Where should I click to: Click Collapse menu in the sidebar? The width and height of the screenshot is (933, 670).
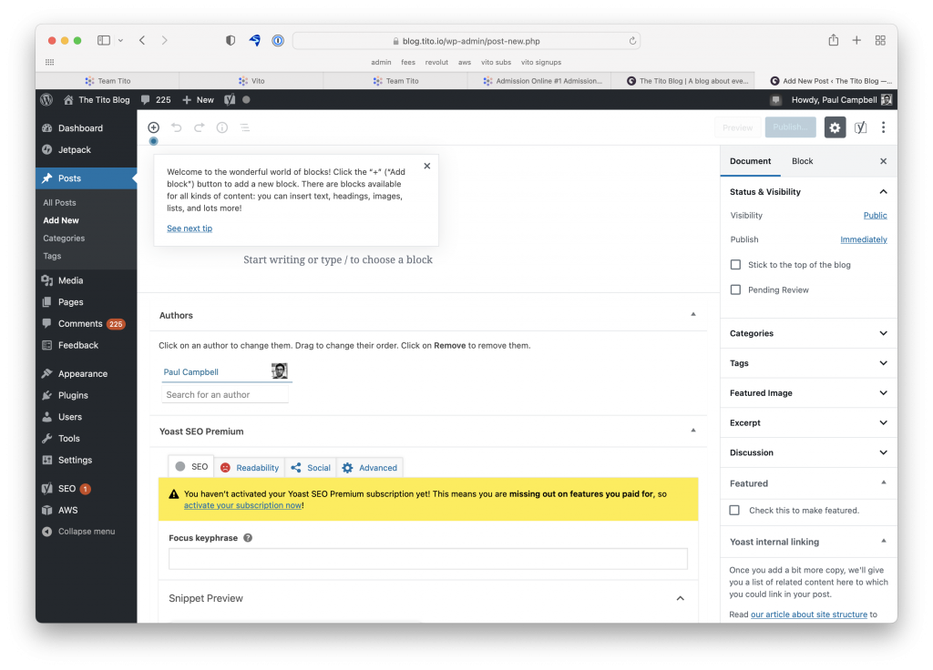(x=78, y=532)
